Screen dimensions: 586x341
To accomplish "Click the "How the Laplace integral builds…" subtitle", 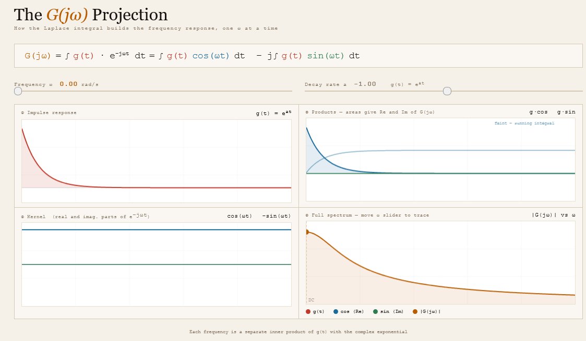I will [146, 28].
